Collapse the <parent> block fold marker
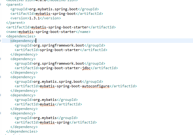This screenshot has width=193, height=135. [0, 5]
